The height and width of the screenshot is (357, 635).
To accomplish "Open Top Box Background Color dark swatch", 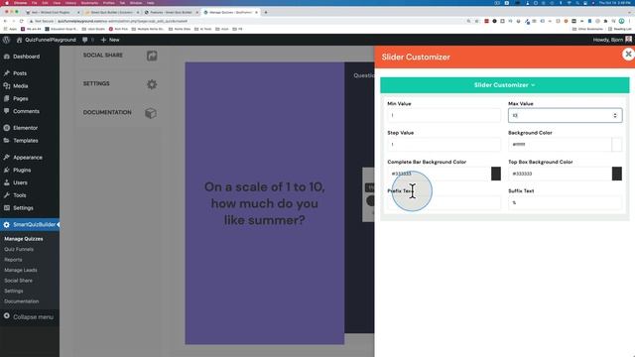I will point(617,174).
